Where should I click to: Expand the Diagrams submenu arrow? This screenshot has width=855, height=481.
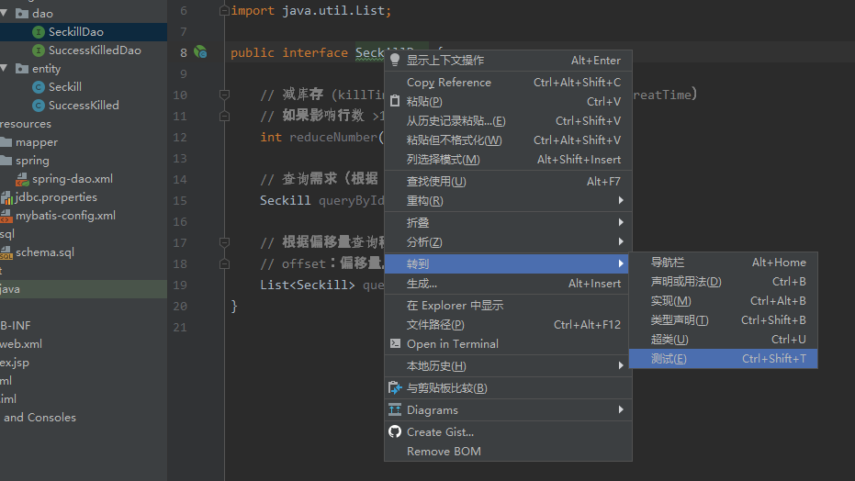click(x=621, y=409)
